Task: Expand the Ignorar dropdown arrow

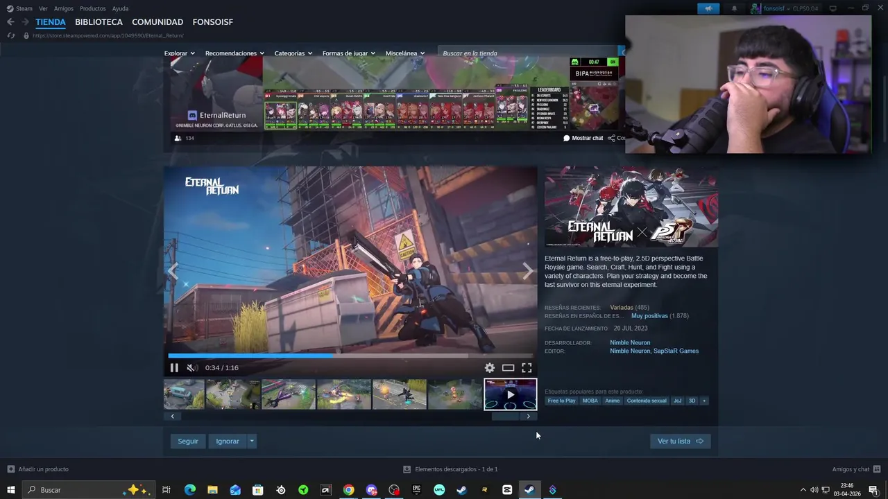Action: click(x=252, y=441)
